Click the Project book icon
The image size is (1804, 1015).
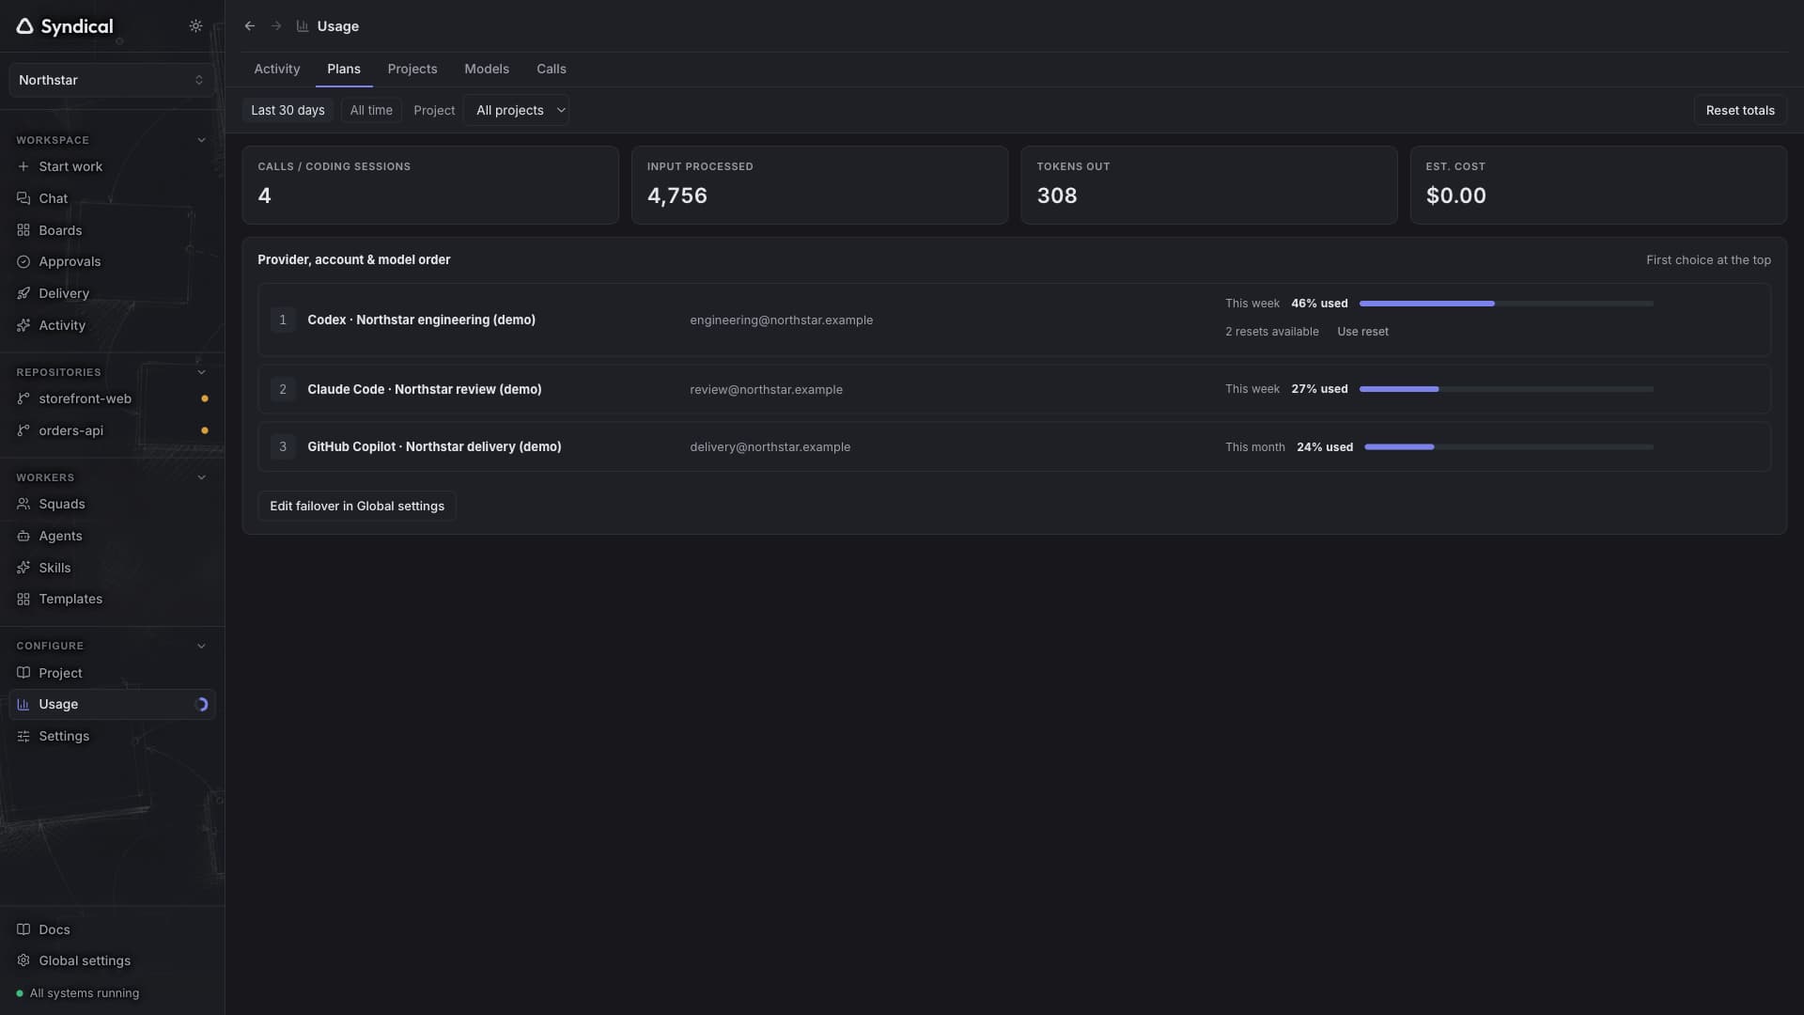coord(23,673)
